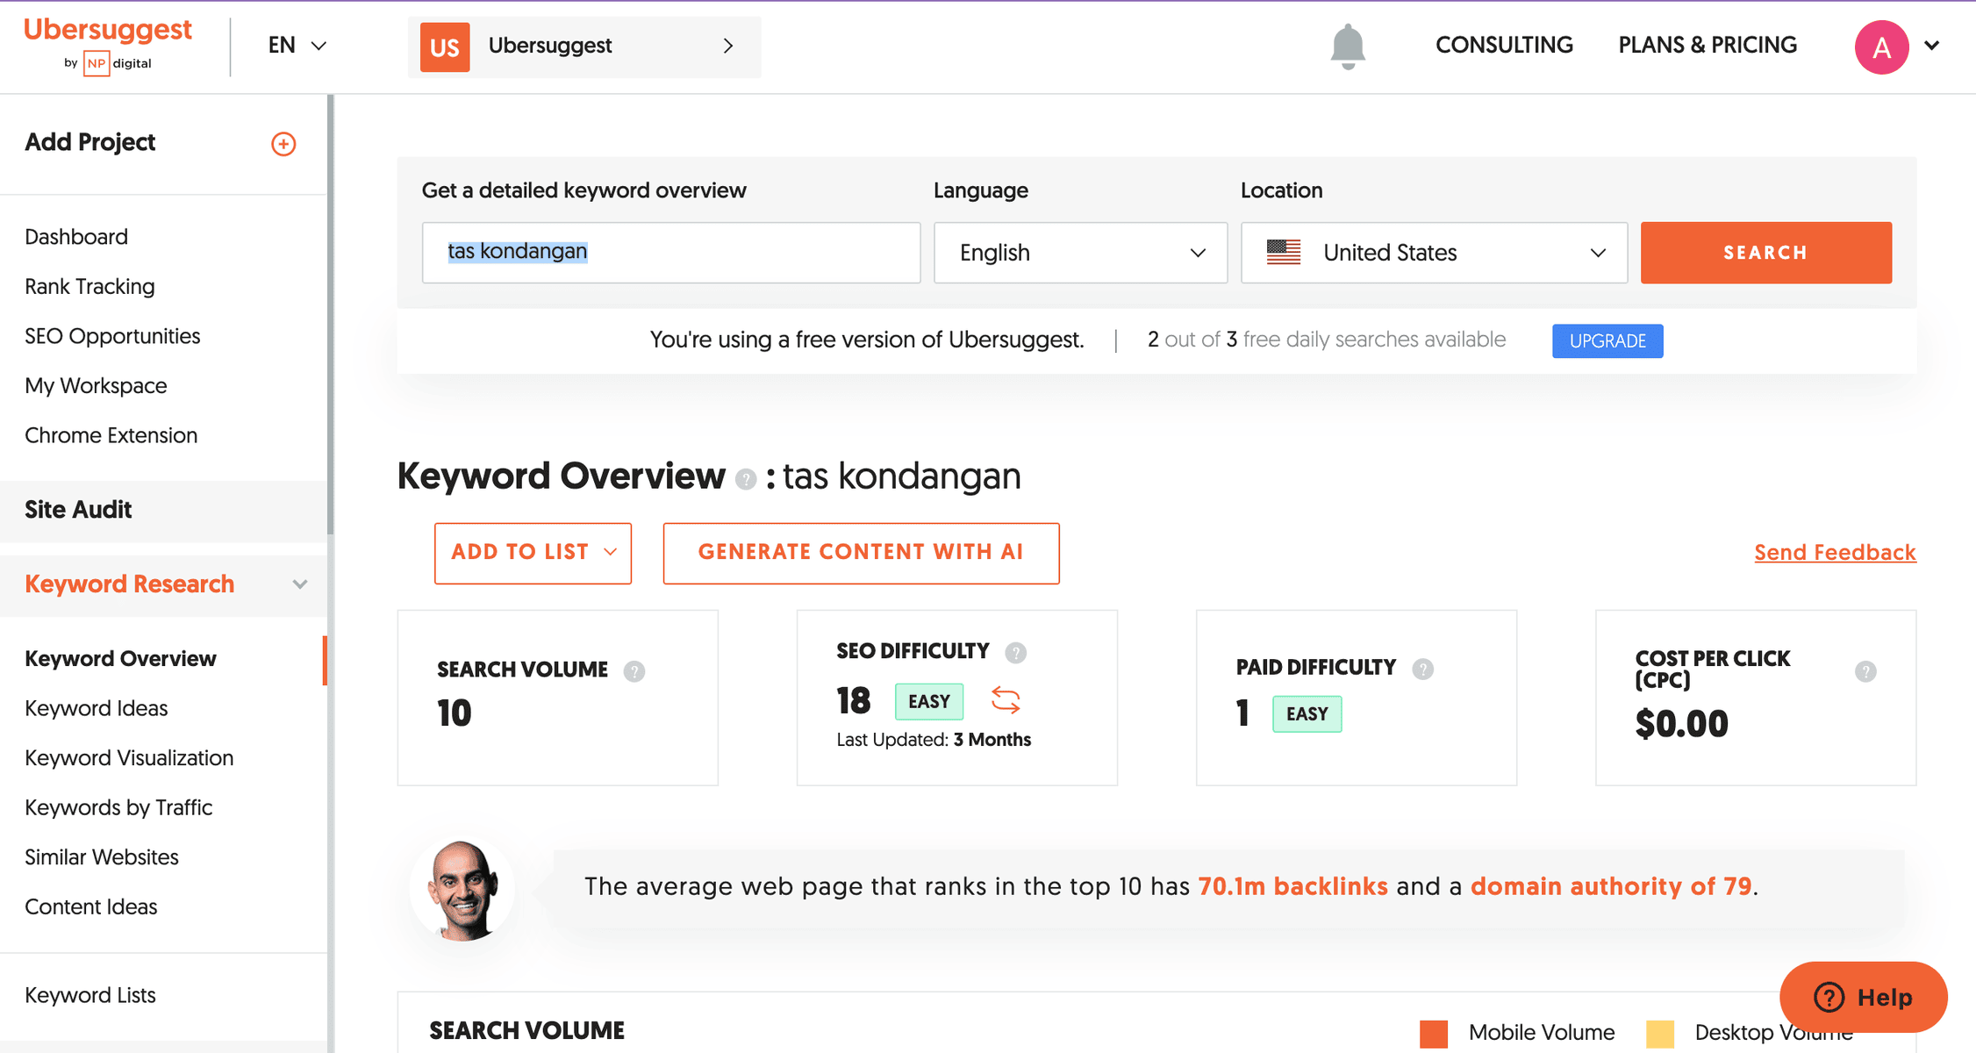Click the Add Project plus icon
The image size is (1976, 1053).
tap(283, 144)
